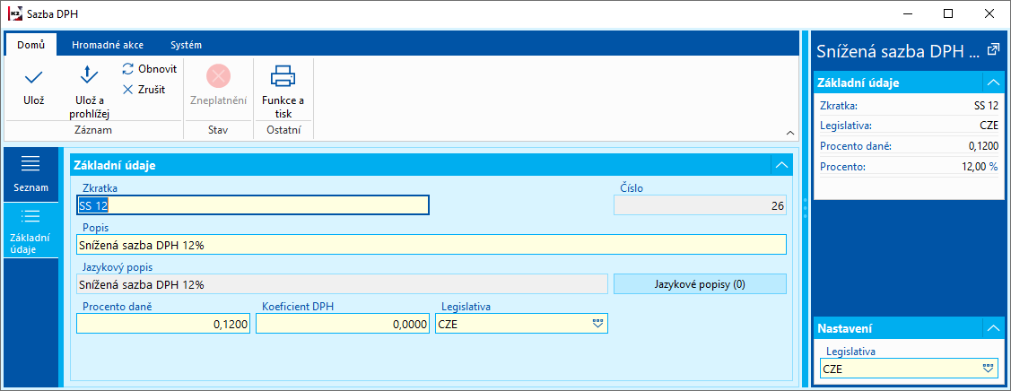Cancel changes with Zrušit
The width and height of the screenshot is (1011, 391).
(144, 90)
